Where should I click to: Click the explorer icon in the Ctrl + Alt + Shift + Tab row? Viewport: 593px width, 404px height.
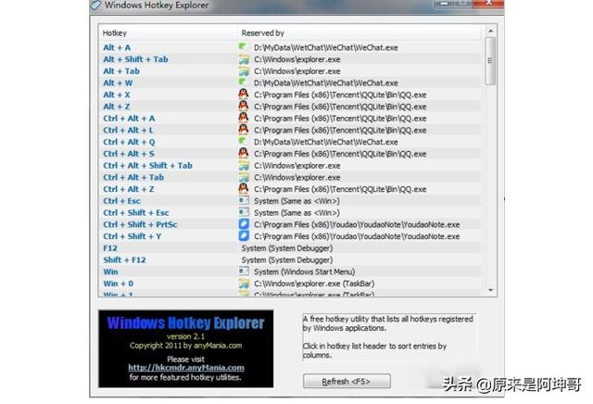coord(244,165)
